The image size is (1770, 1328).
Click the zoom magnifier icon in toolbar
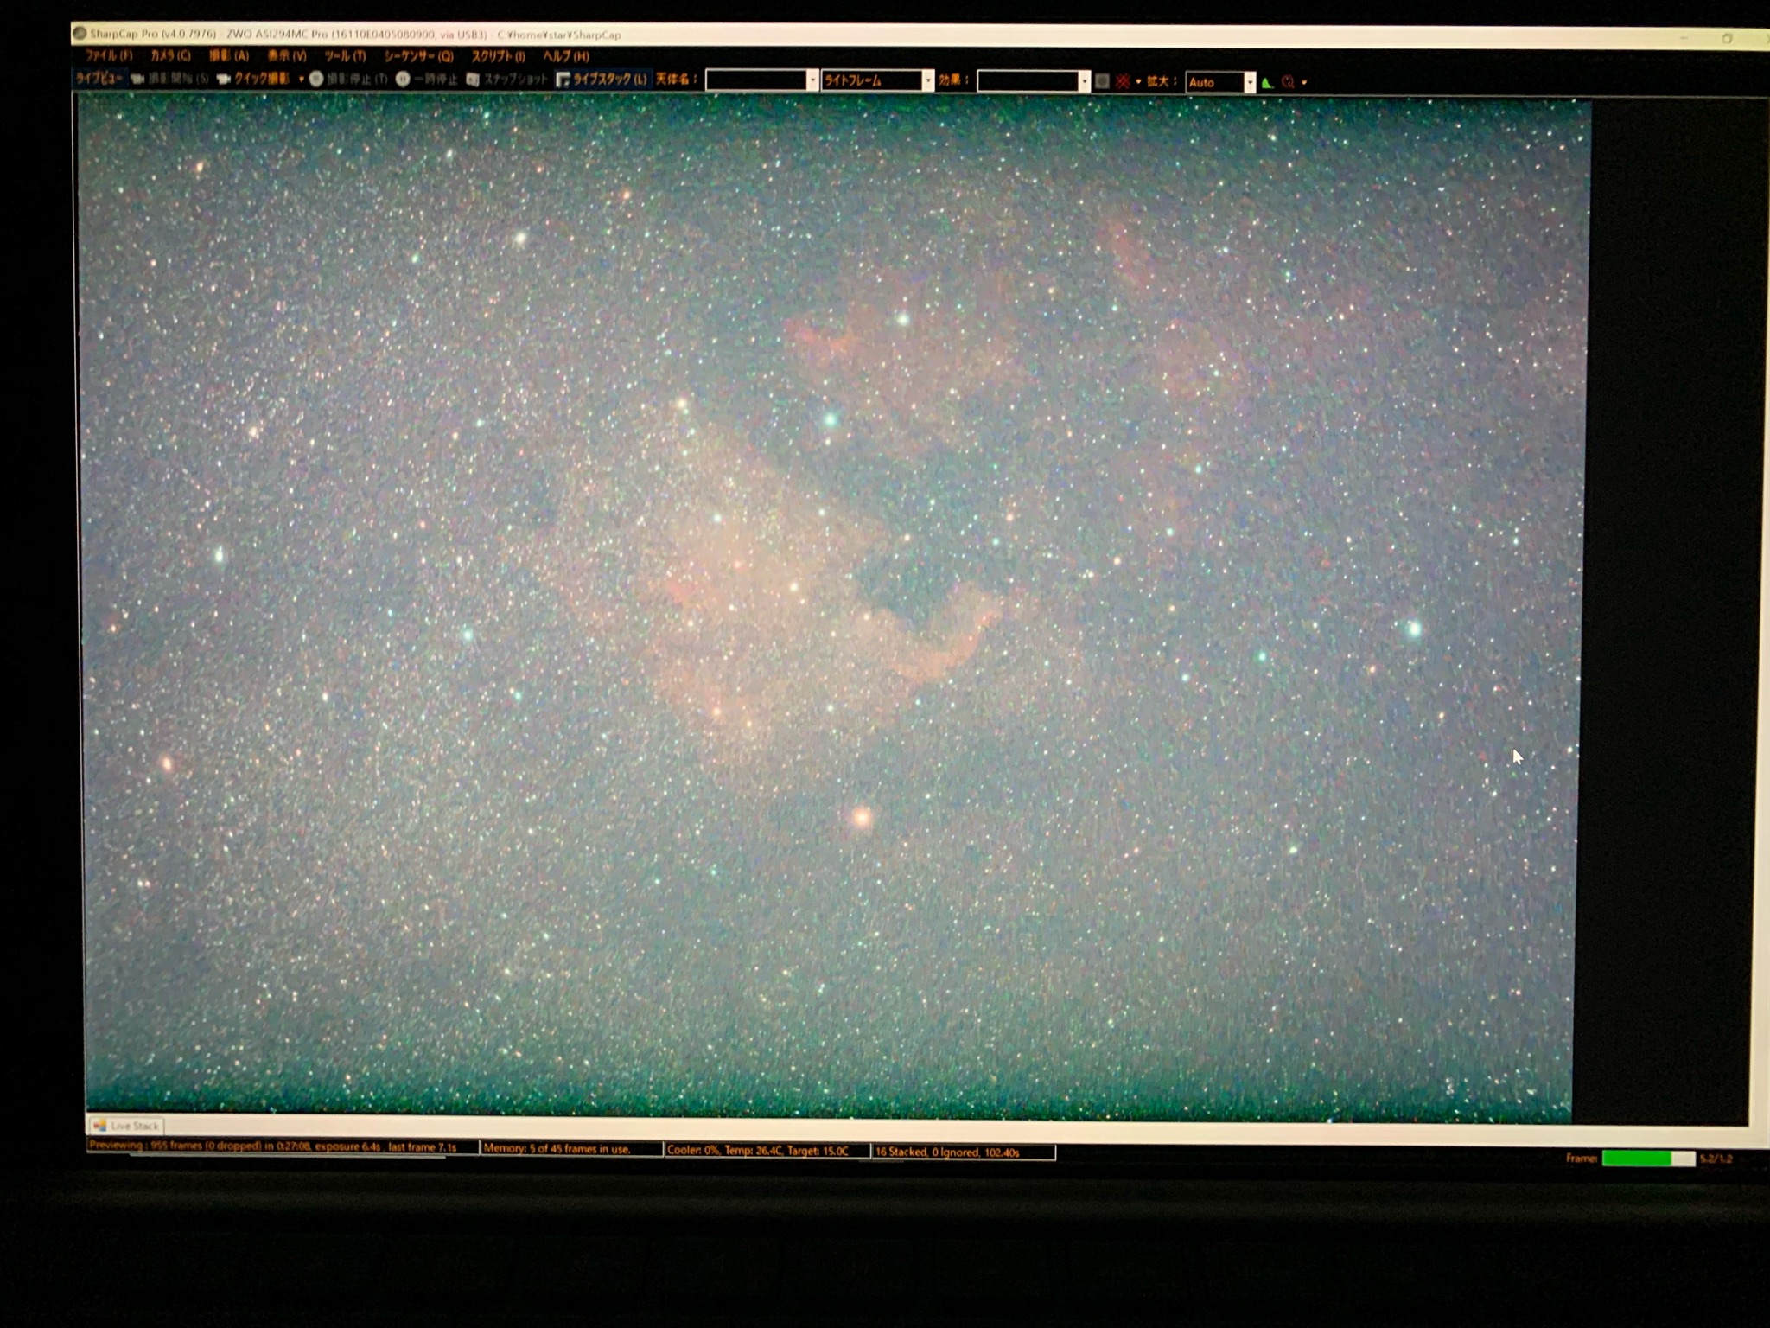click(1289, 82)
